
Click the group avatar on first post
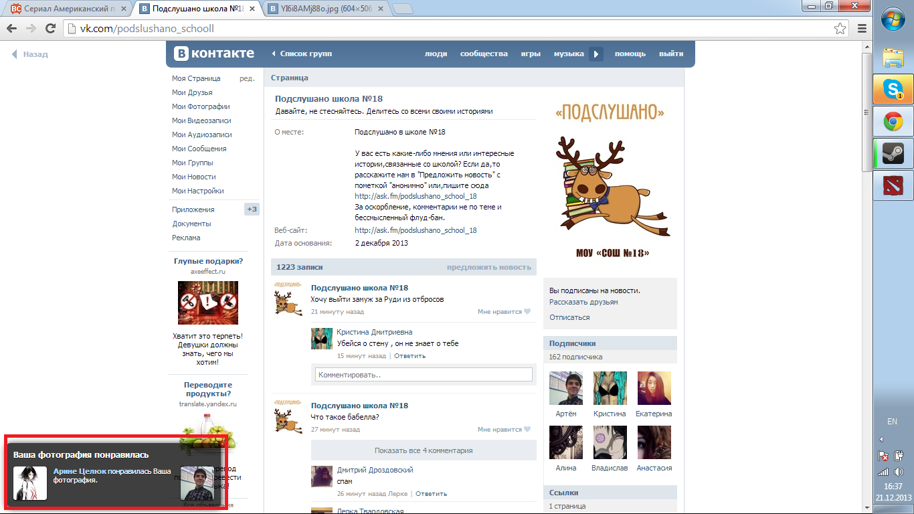[x=288, y=298]
